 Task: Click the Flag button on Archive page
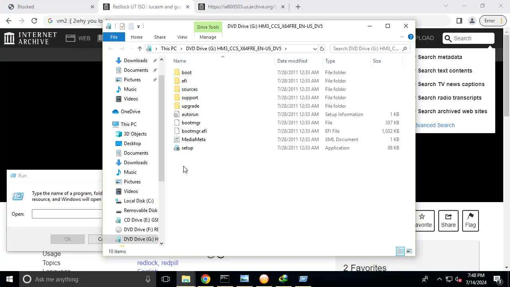471,220
